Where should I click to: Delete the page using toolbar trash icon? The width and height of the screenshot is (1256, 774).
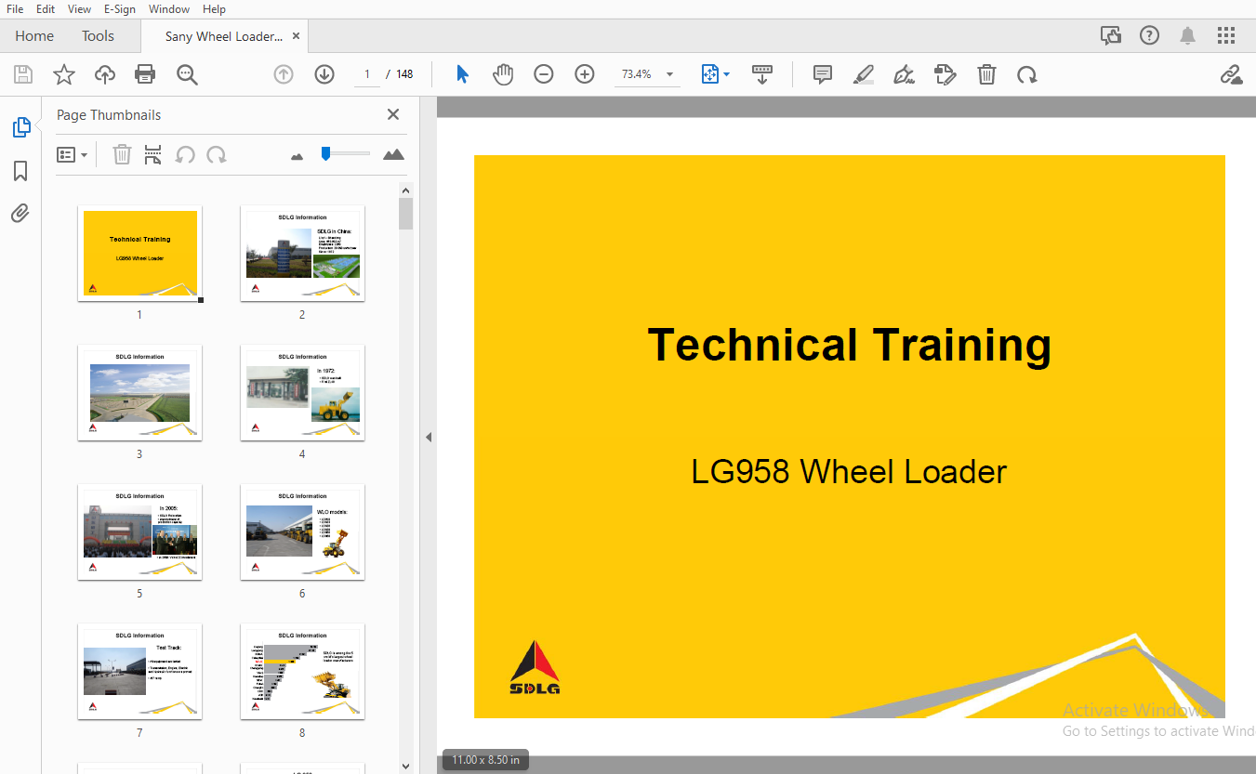[987, 74]
